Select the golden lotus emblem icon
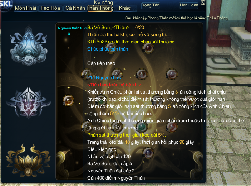 coord(29,161)
